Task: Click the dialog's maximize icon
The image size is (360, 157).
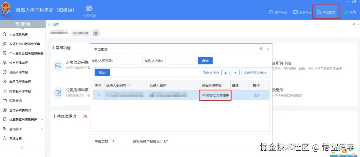Action: [x=261, y=49]
